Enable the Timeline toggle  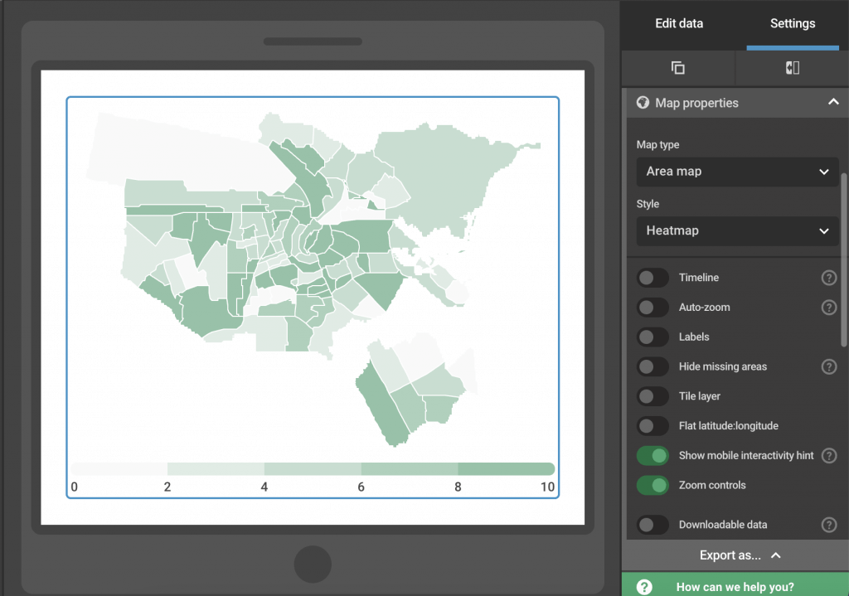[x=653, y=278]
